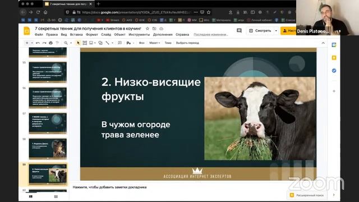Viewport: 359px width, 202px height.
Task: Click the Расширенный поиск explore button
Action: point(307,195)
